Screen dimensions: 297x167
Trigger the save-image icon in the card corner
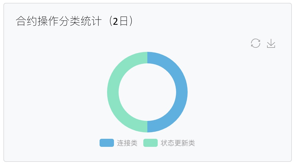click(271, 43)
